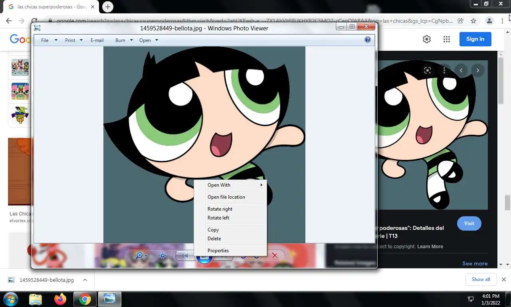Open Chrome three-dot menu
The image size is (511, 307).
coord(502,21)
